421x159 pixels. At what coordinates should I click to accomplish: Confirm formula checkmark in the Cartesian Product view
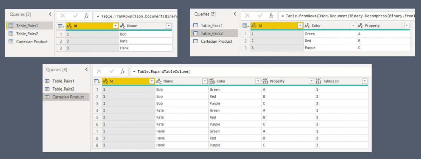tap(111, 71)
